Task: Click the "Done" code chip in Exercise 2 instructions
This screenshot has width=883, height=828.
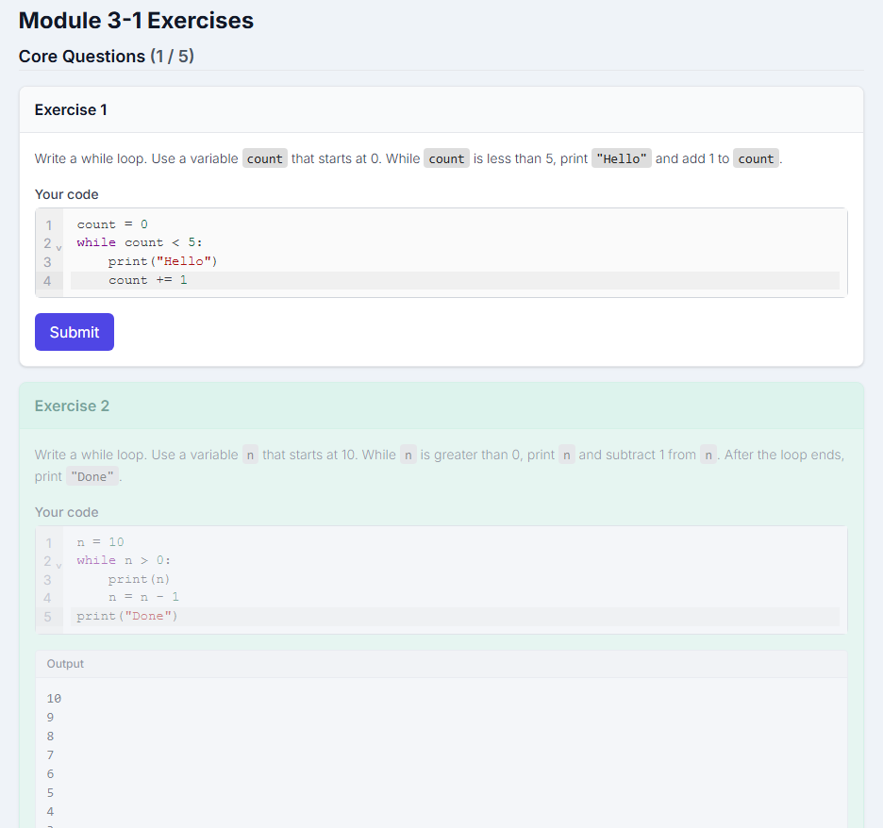Action: click(x=92, y=477)
